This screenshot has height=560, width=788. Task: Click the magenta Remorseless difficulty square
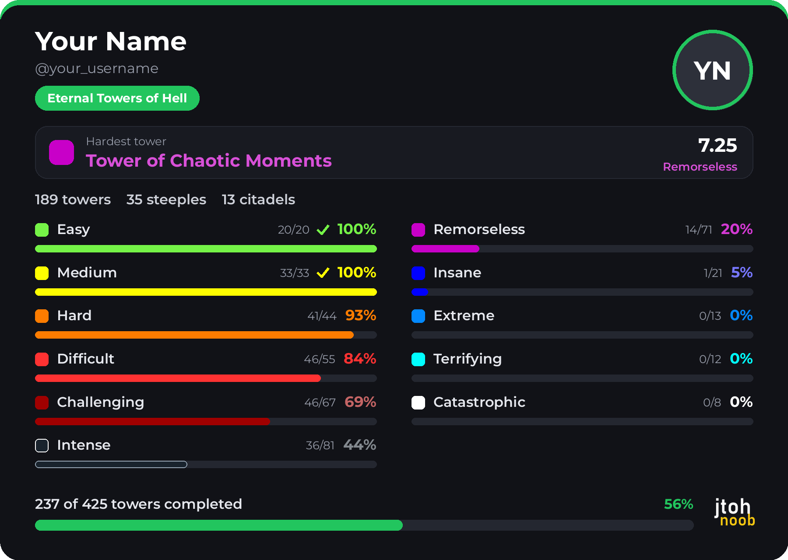point(419,230)
